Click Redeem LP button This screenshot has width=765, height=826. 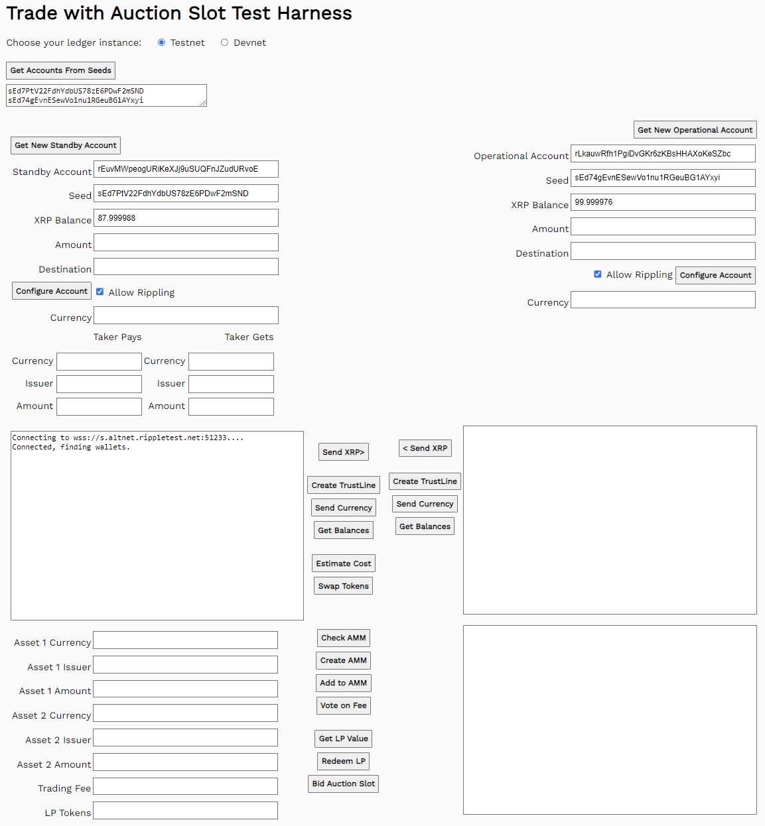coord(343,761)
